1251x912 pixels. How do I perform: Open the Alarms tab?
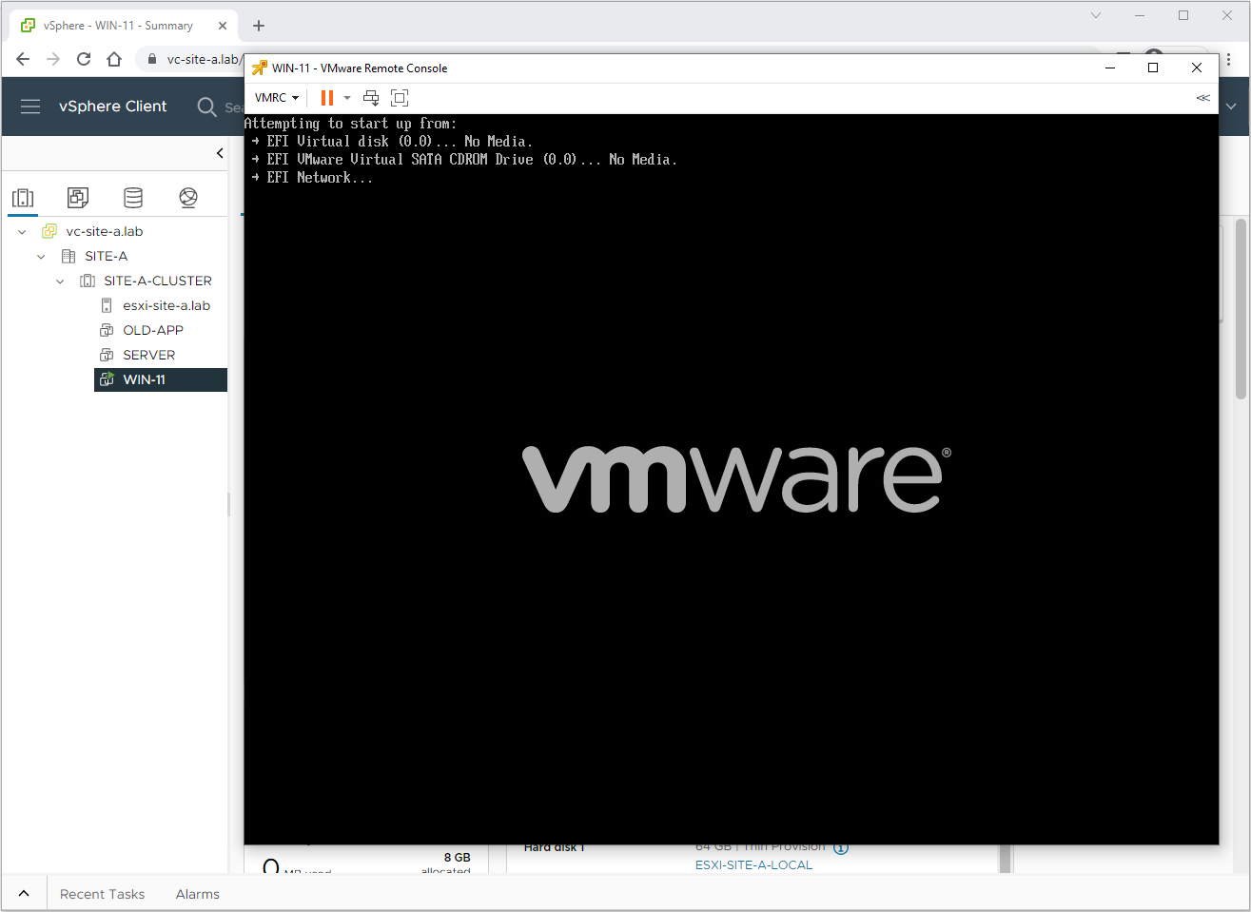pos(197,894)
